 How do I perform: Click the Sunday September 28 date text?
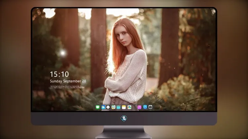(x=68, y=81)
